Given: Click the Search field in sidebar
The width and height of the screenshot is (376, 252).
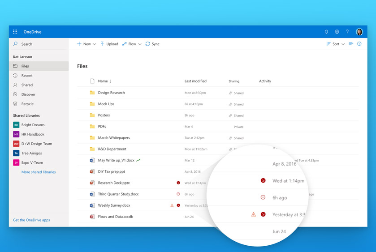Looking at the screenshot, I should click(x=39, y=44).
